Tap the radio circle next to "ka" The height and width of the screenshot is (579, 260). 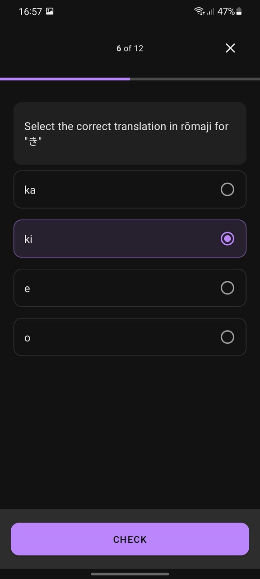[227, 190]
